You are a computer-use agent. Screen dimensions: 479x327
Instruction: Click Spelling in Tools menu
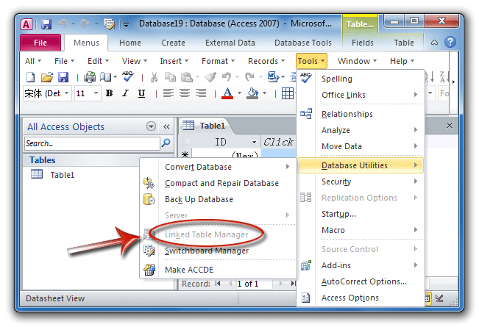(361, 79)
